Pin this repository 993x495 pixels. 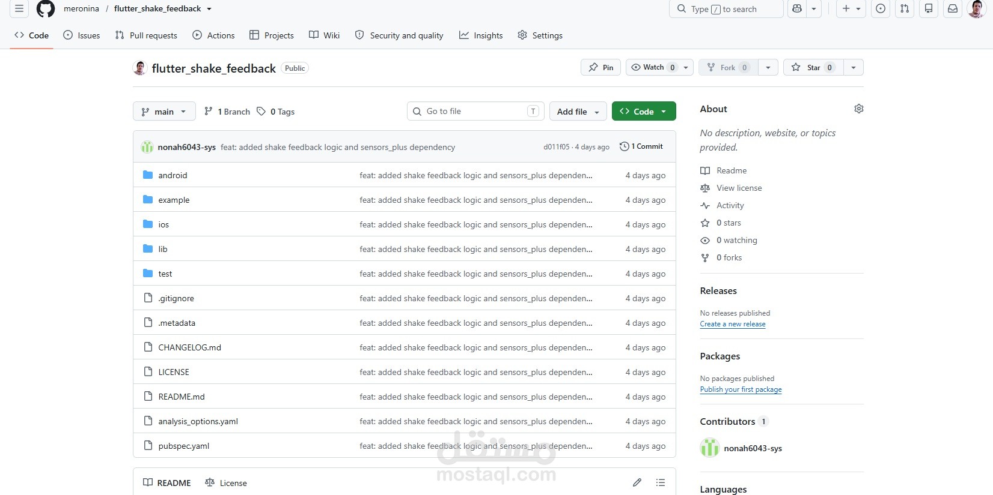600,67
